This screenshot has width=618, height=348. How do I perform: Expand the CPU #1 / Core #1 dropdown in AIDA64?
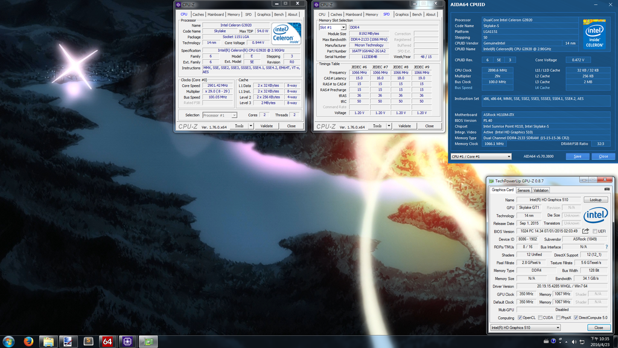coord(481,156)
